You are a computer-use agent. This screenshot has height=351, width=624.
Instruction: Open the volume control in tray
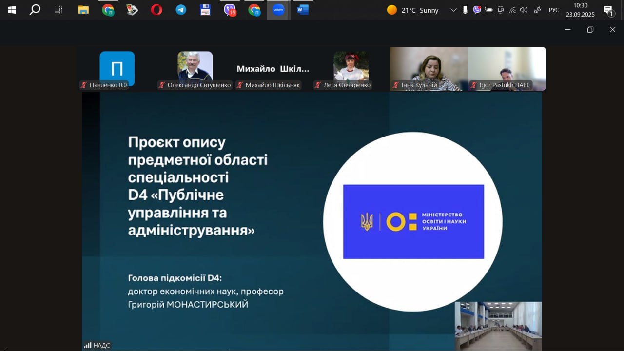[x=524, y=10]
